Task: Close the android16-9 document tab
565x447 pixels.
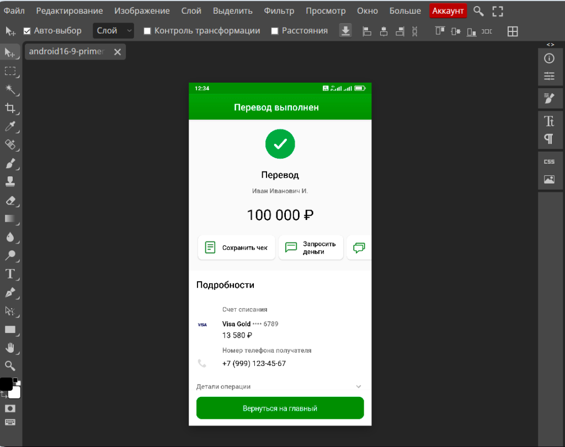Action: (117, 52)
